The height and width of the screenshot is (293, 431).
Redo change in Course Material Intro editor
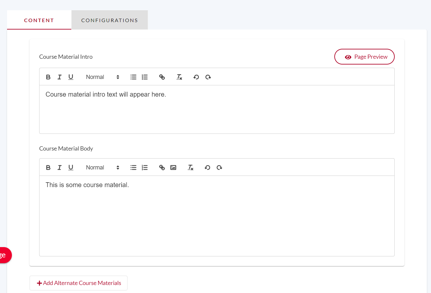coord(208,77)
